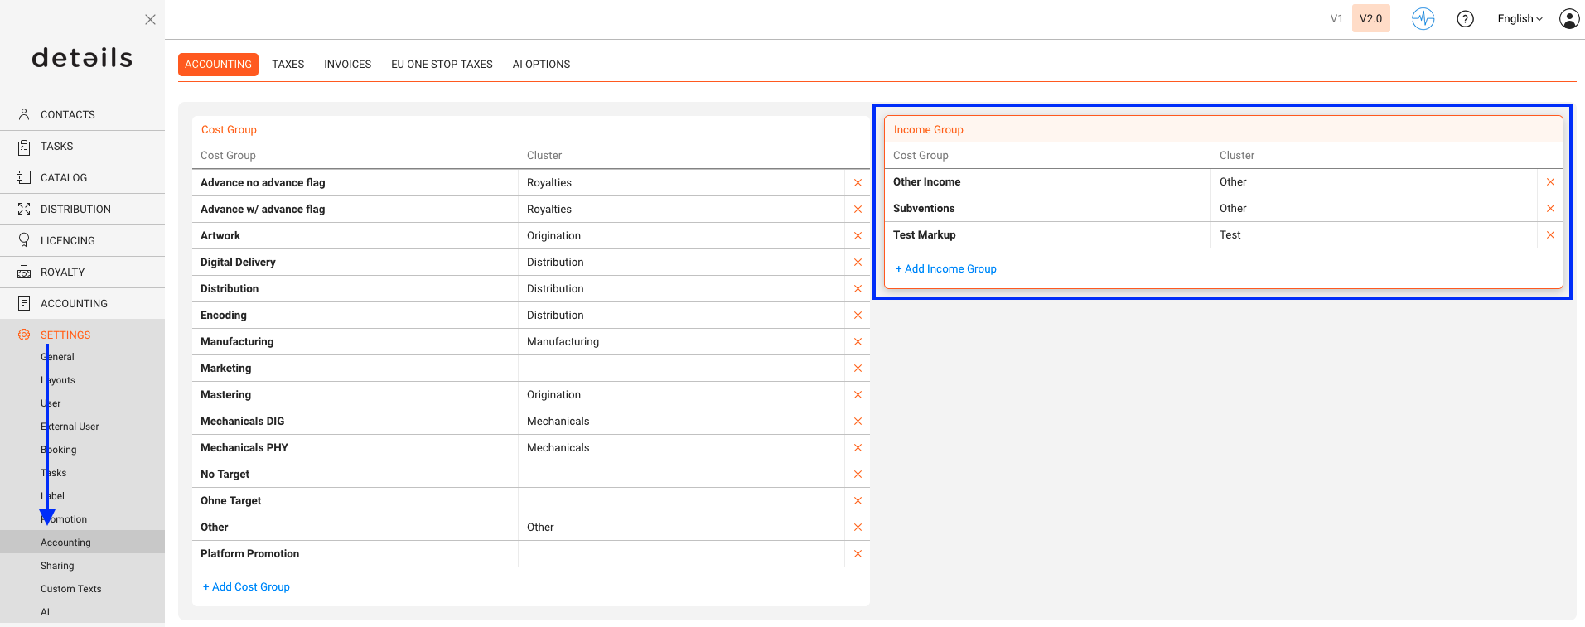This screenshot has height=627, width=1585.
Task: Select the AI Options tab
Action: (x=541, y=64)
